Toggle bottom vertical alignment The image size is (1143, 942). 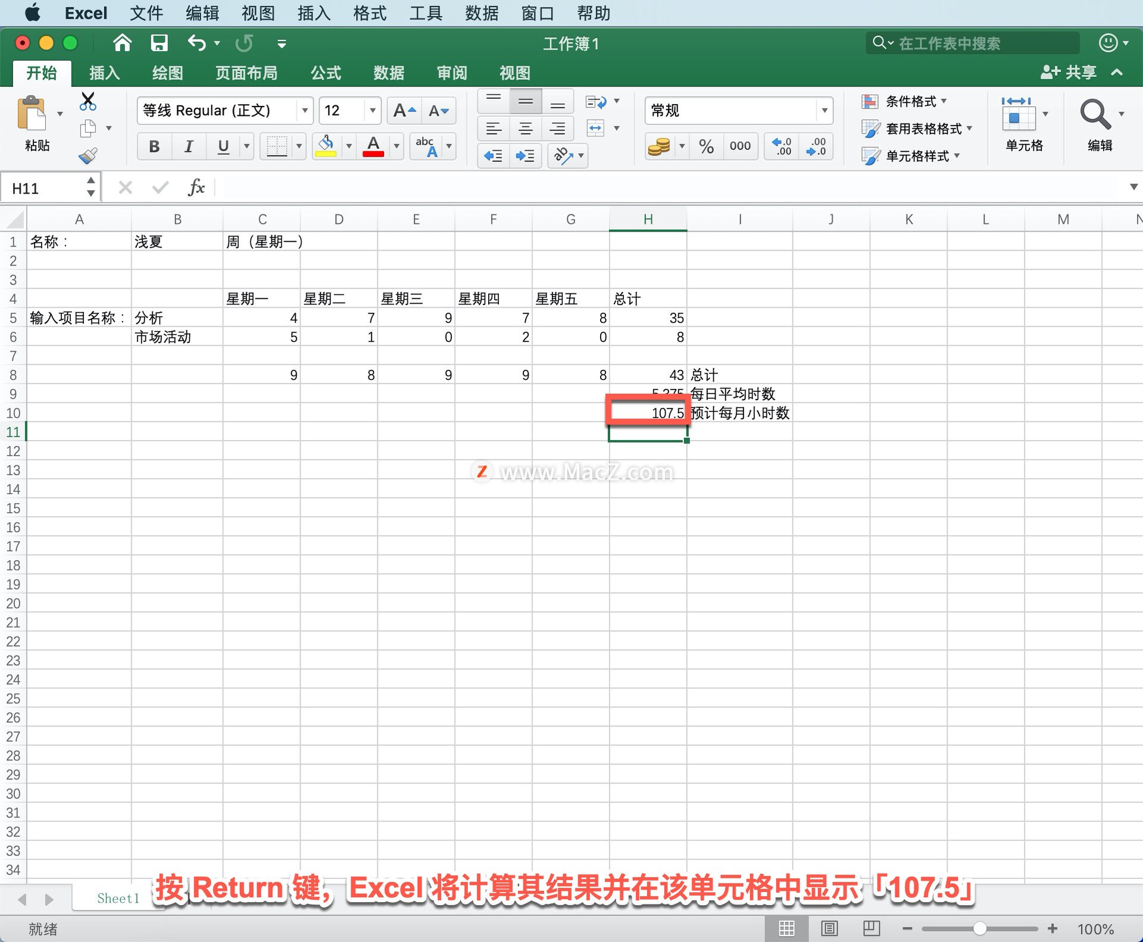point(558,102)
